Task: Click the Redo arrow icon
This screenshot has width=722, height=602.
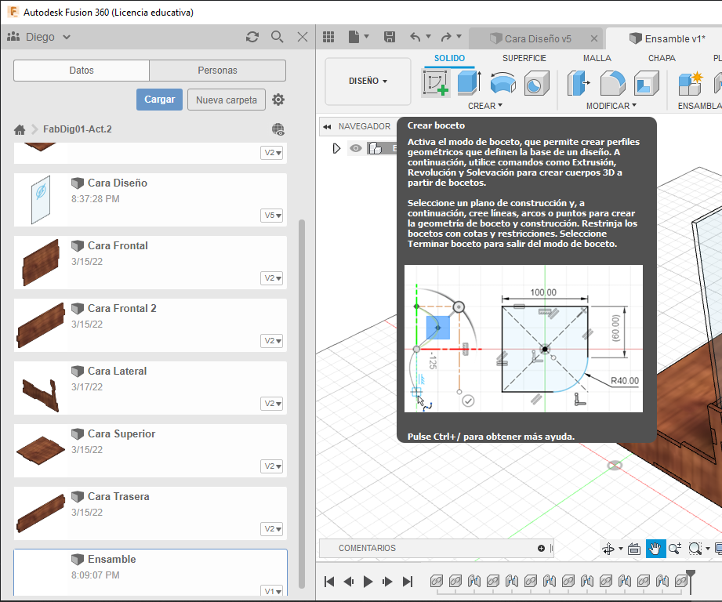Action: click(x=446, y=37)
